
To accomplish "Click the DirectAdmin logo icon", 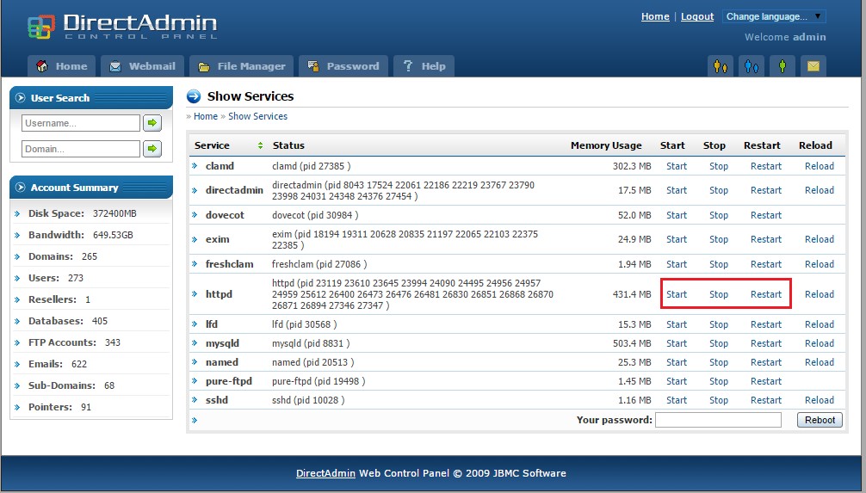I will pos(41,27).
